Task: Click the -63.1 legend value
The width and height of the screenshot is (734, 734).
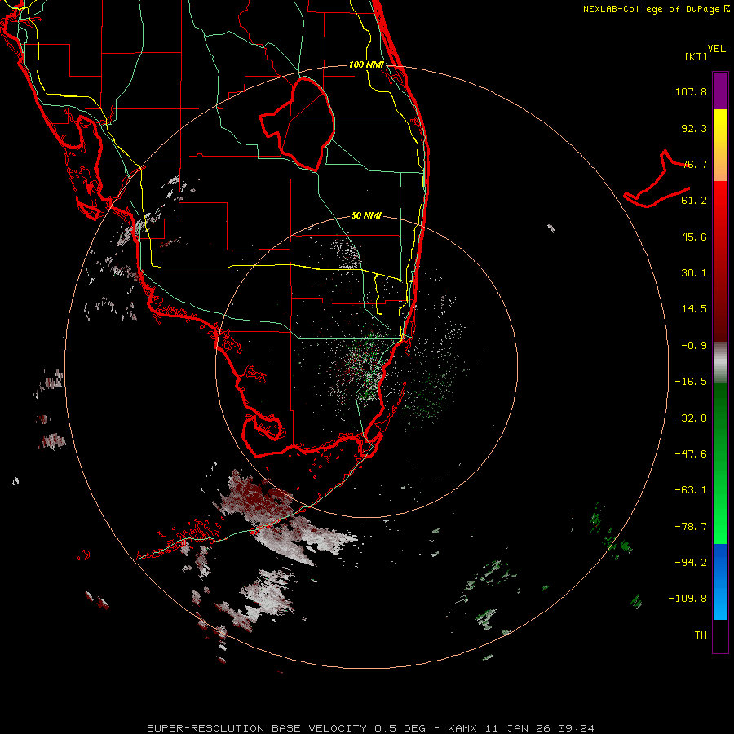Action: 691,490
